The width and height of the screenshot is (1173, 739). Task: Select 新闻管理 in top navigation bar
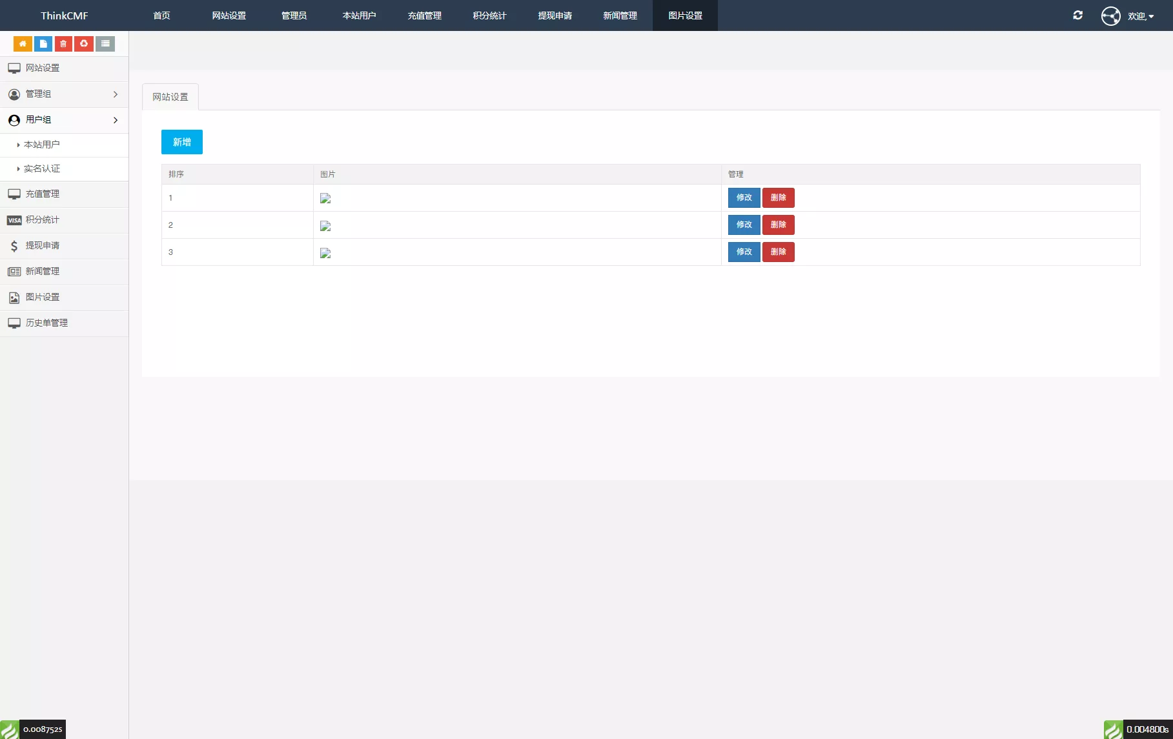click(x=620, y=15)
